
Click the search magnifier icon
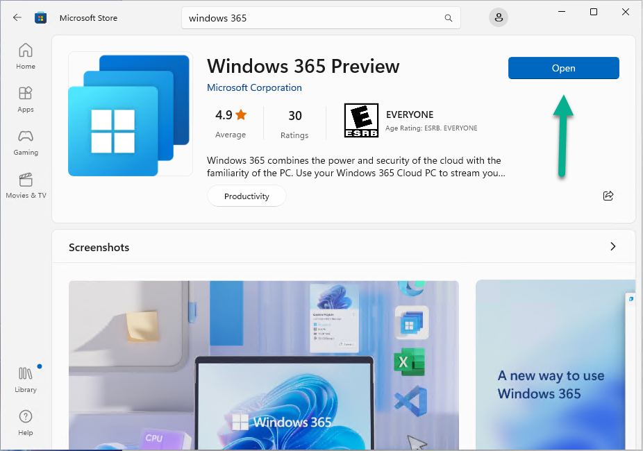(448, 18)
